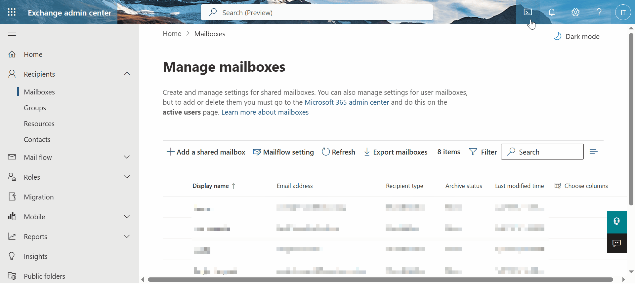Click the horizontal scrollbar thumb
The image size is (635, 284).
380,280
